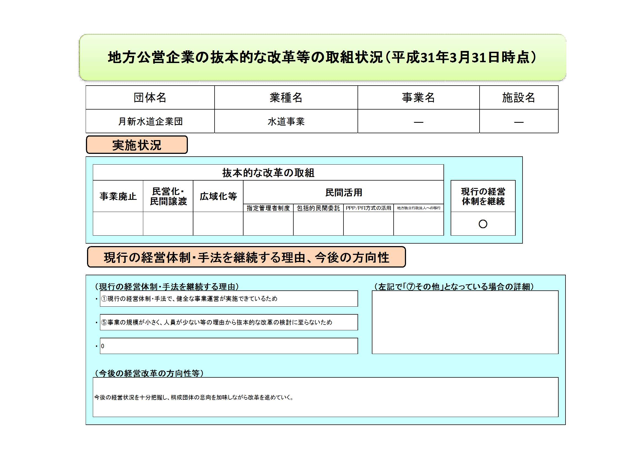644x455 pixels.
Task: Select the 事業名 header cell
Action: (418, 97)
